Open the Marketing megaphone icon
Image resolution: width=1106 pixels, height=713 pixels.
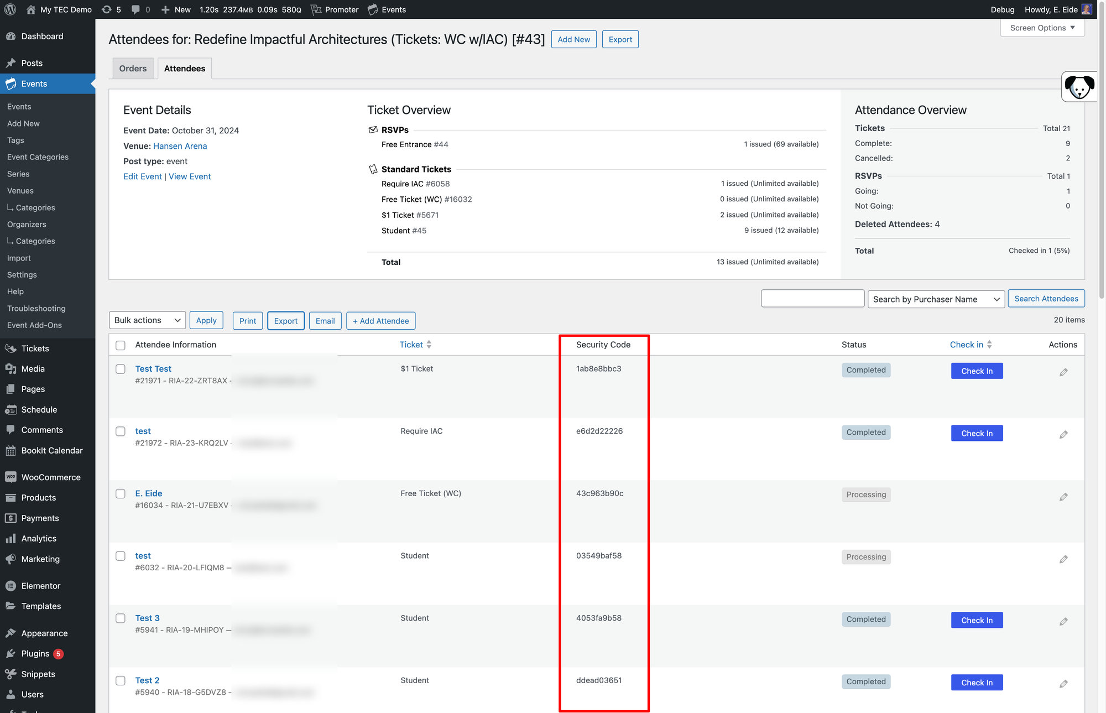11,559
